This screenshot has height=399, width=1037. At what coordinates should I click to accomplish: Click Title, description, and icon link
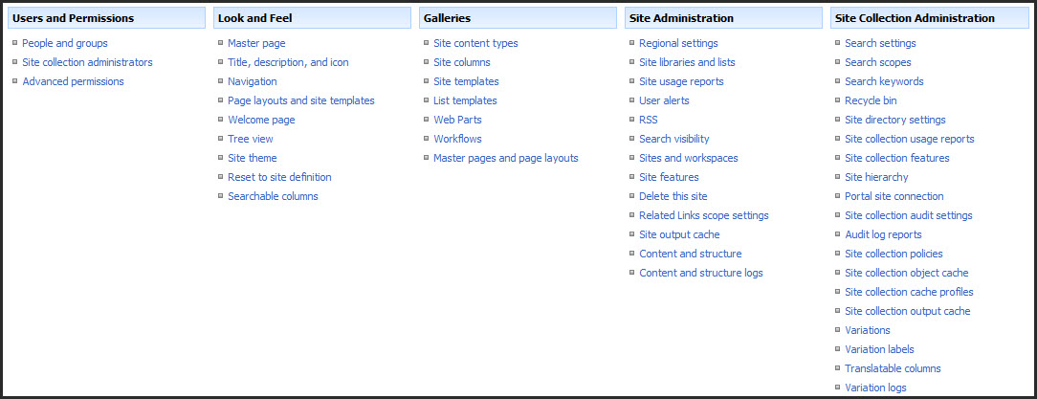[x=288, y=62]
